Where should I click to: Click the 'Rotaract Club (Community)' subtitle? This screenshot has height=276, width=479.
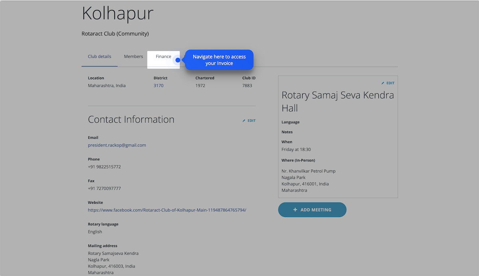[115, 34]
